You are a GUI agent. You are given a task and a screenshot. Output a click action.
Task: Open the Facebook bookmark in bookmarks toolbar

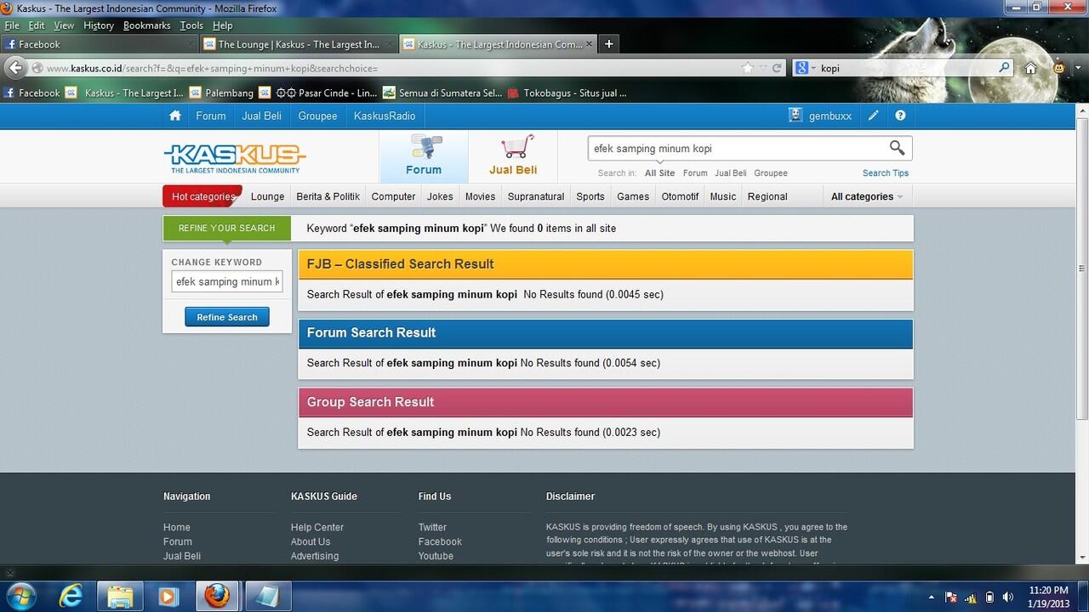pos(32,93)
